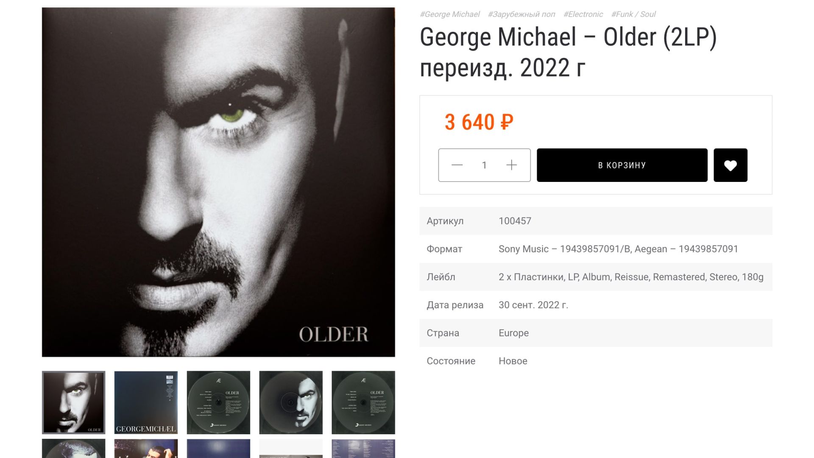View the purple lyrics sheet thumbnail

click(363, 449)
